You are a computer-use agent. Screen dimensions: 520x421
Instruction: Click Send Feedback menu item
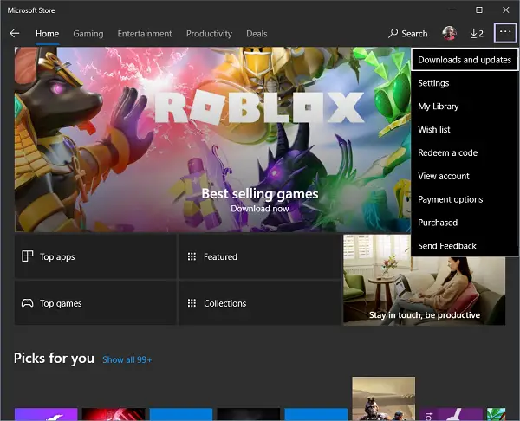(465, 246)
